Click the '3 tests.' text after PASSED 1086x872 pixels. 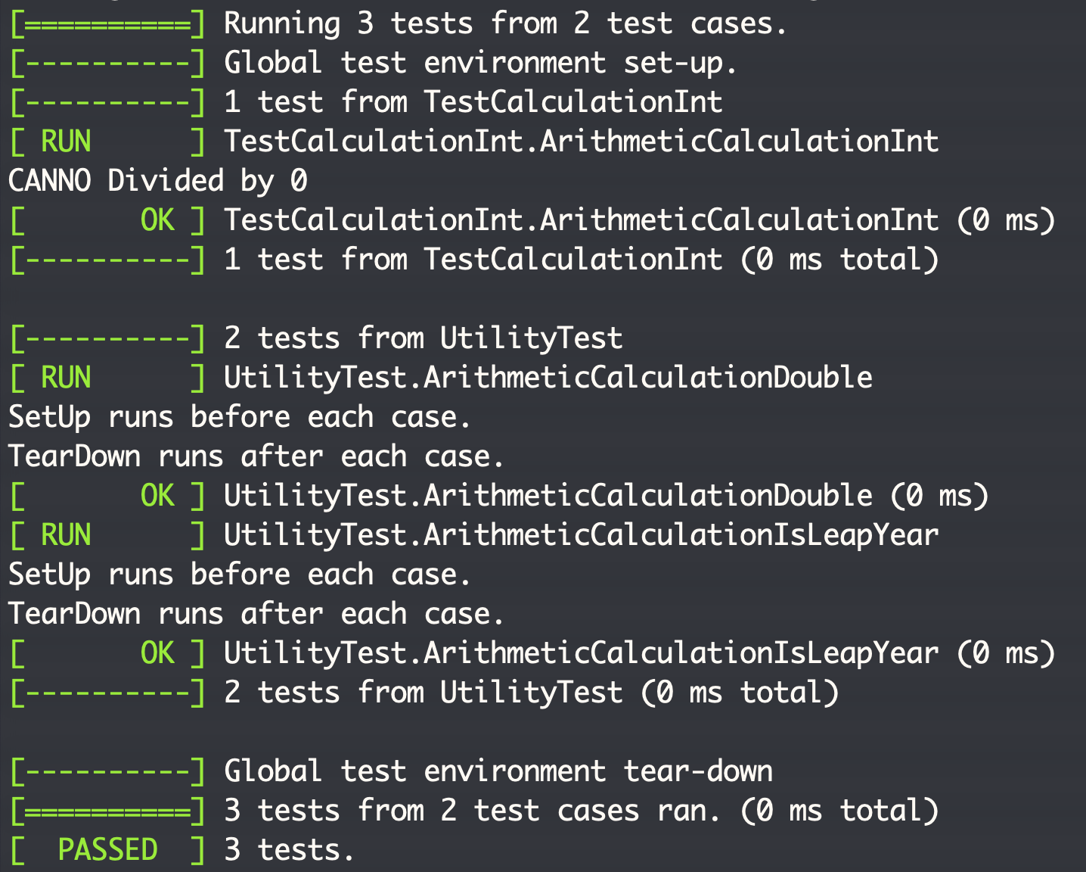(289, 850)
